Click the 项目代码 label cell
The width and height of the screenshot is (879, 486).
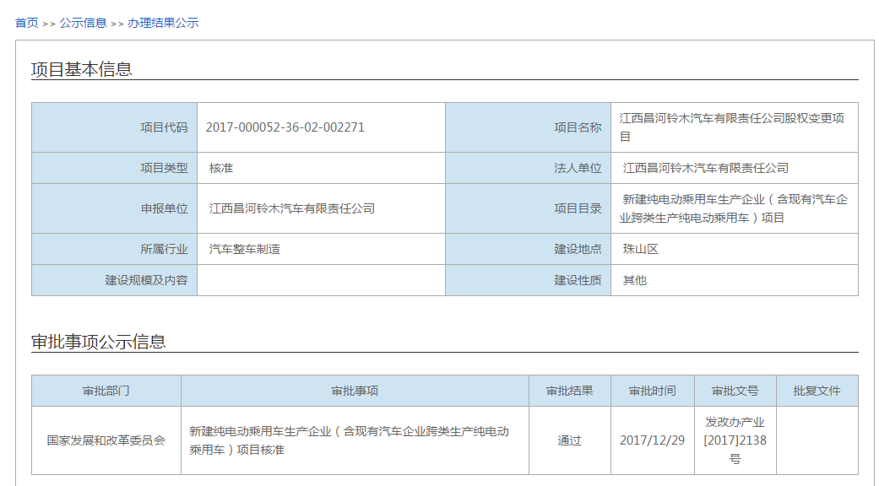(114, 127)
